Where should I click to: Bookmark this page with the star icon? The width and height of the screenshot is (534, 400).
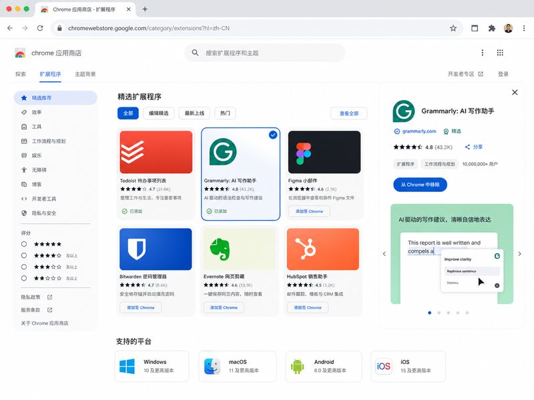453,28
